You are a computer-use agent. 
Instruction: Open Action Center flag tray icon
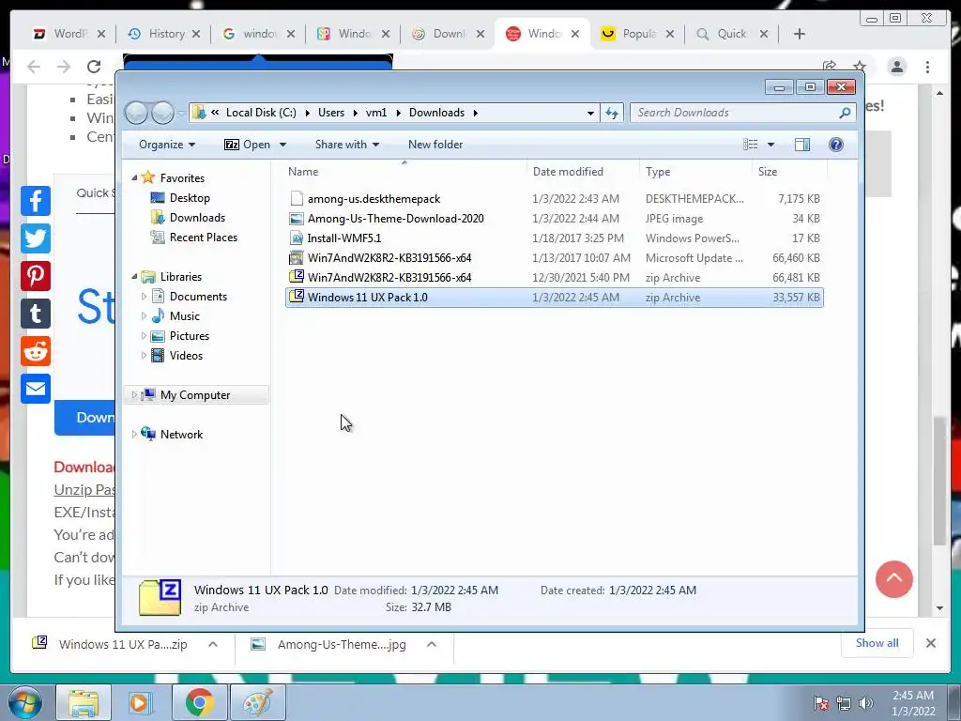[x=821, y=704]
